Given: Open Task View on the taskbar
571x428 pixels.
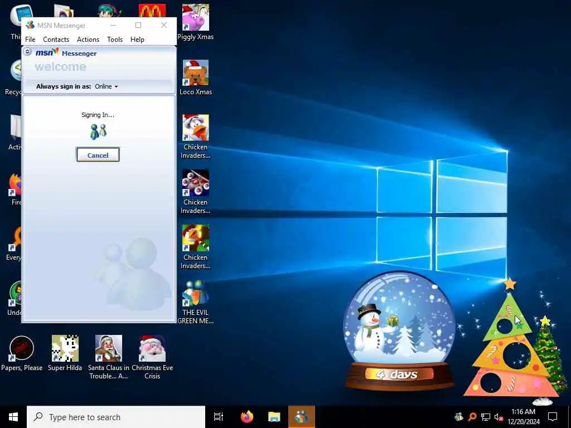Looking at the screenshot, I should click(x=219, y=417).
